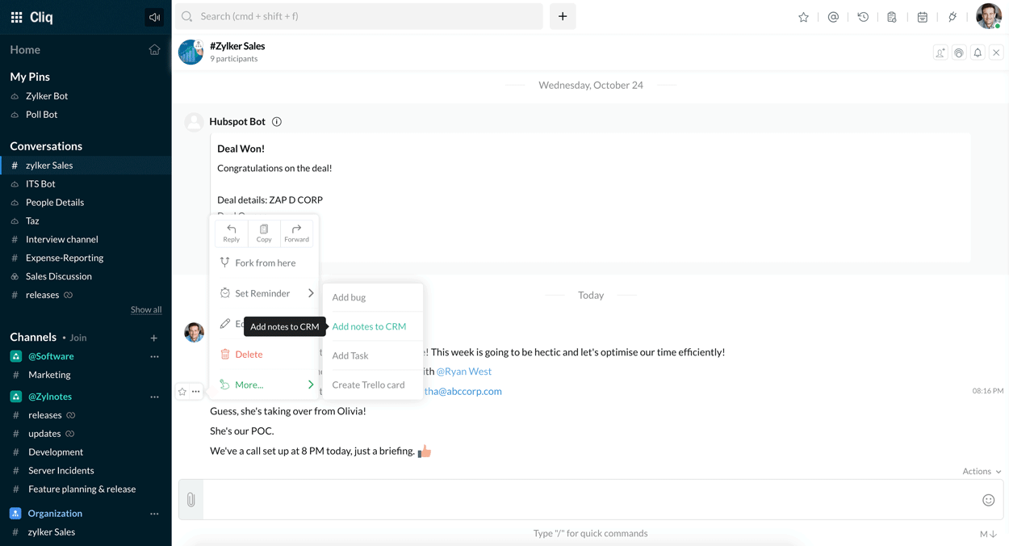This screenshot has width=1009, height=546.
Task: Click the plus icon to add channel
Action: (154, 338)
